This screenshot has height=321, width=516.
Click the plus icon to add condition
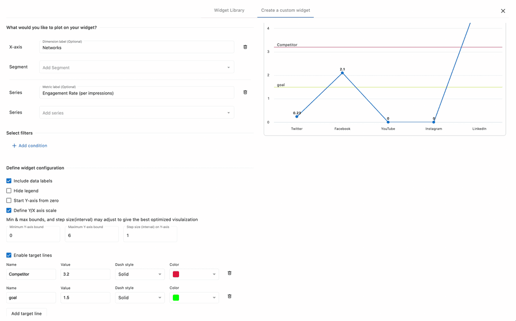(14, 146)
